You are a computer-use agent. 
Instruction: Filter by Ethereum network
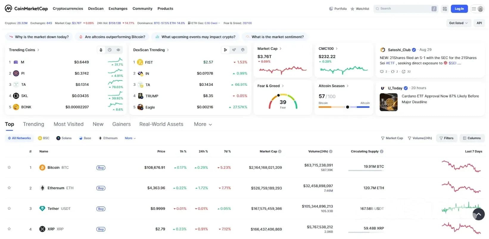(x=108, y=138)
